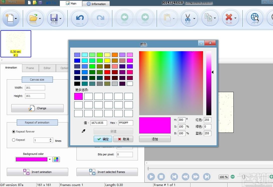The height and width of the screenshot is (187, 273).
Task: Click the Invert animation button
Action: click(37, 172)
